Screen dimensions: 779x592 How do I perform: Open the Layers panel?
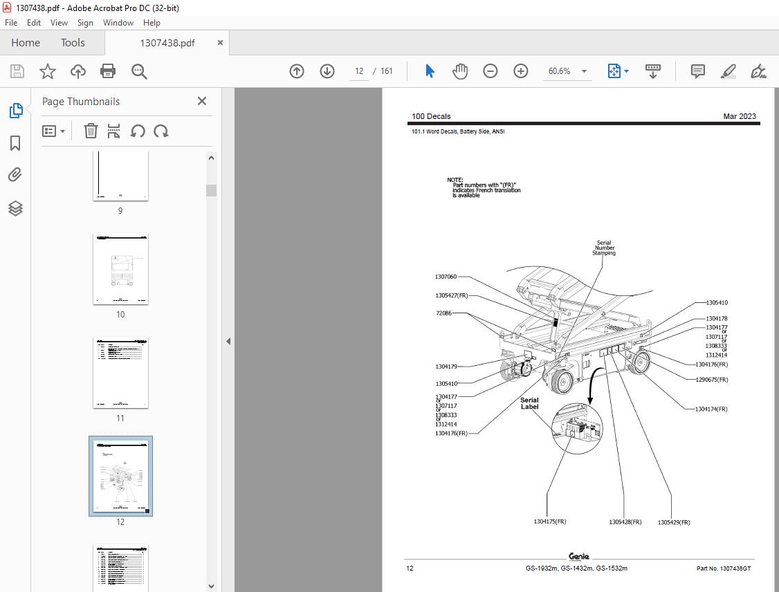point(15,208)
